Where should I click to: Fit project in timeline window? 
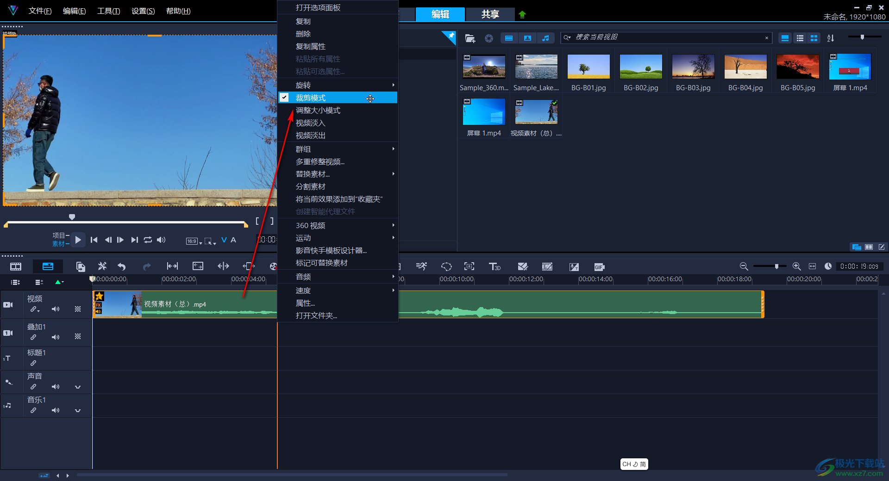pos(812,266)
